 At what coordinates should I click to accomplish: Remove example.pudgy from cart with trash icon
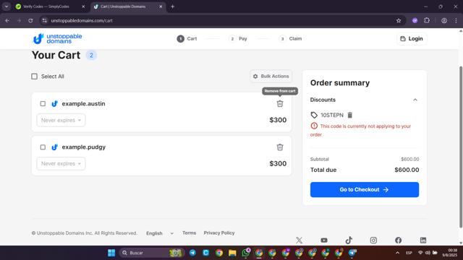(280, 147)
